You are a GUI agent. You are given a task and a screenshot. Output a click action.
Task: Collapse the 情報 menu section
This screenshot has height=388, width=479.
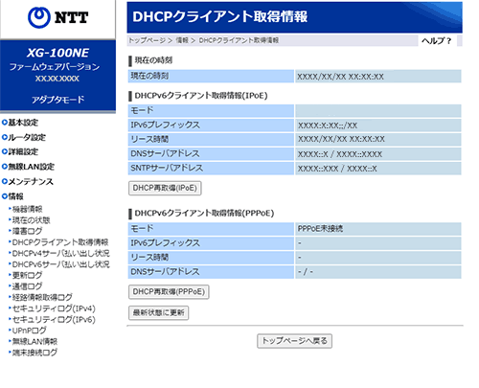click(x=12, y=196)
